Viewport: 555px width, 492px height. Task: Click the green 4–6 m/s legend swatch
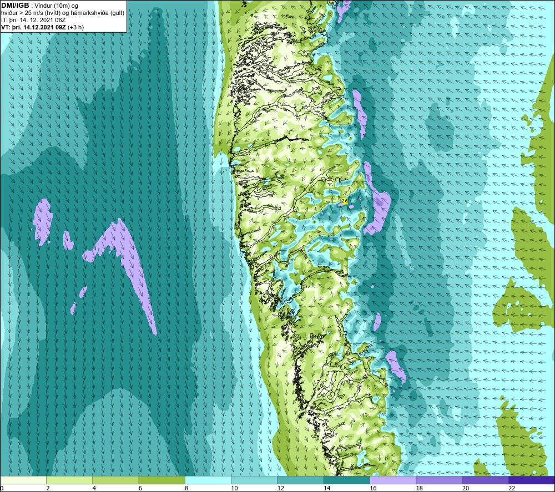[116, 480]
